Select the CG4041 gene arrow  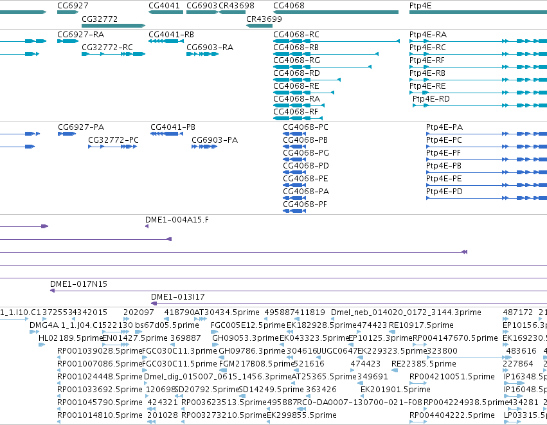coord(166,12)
